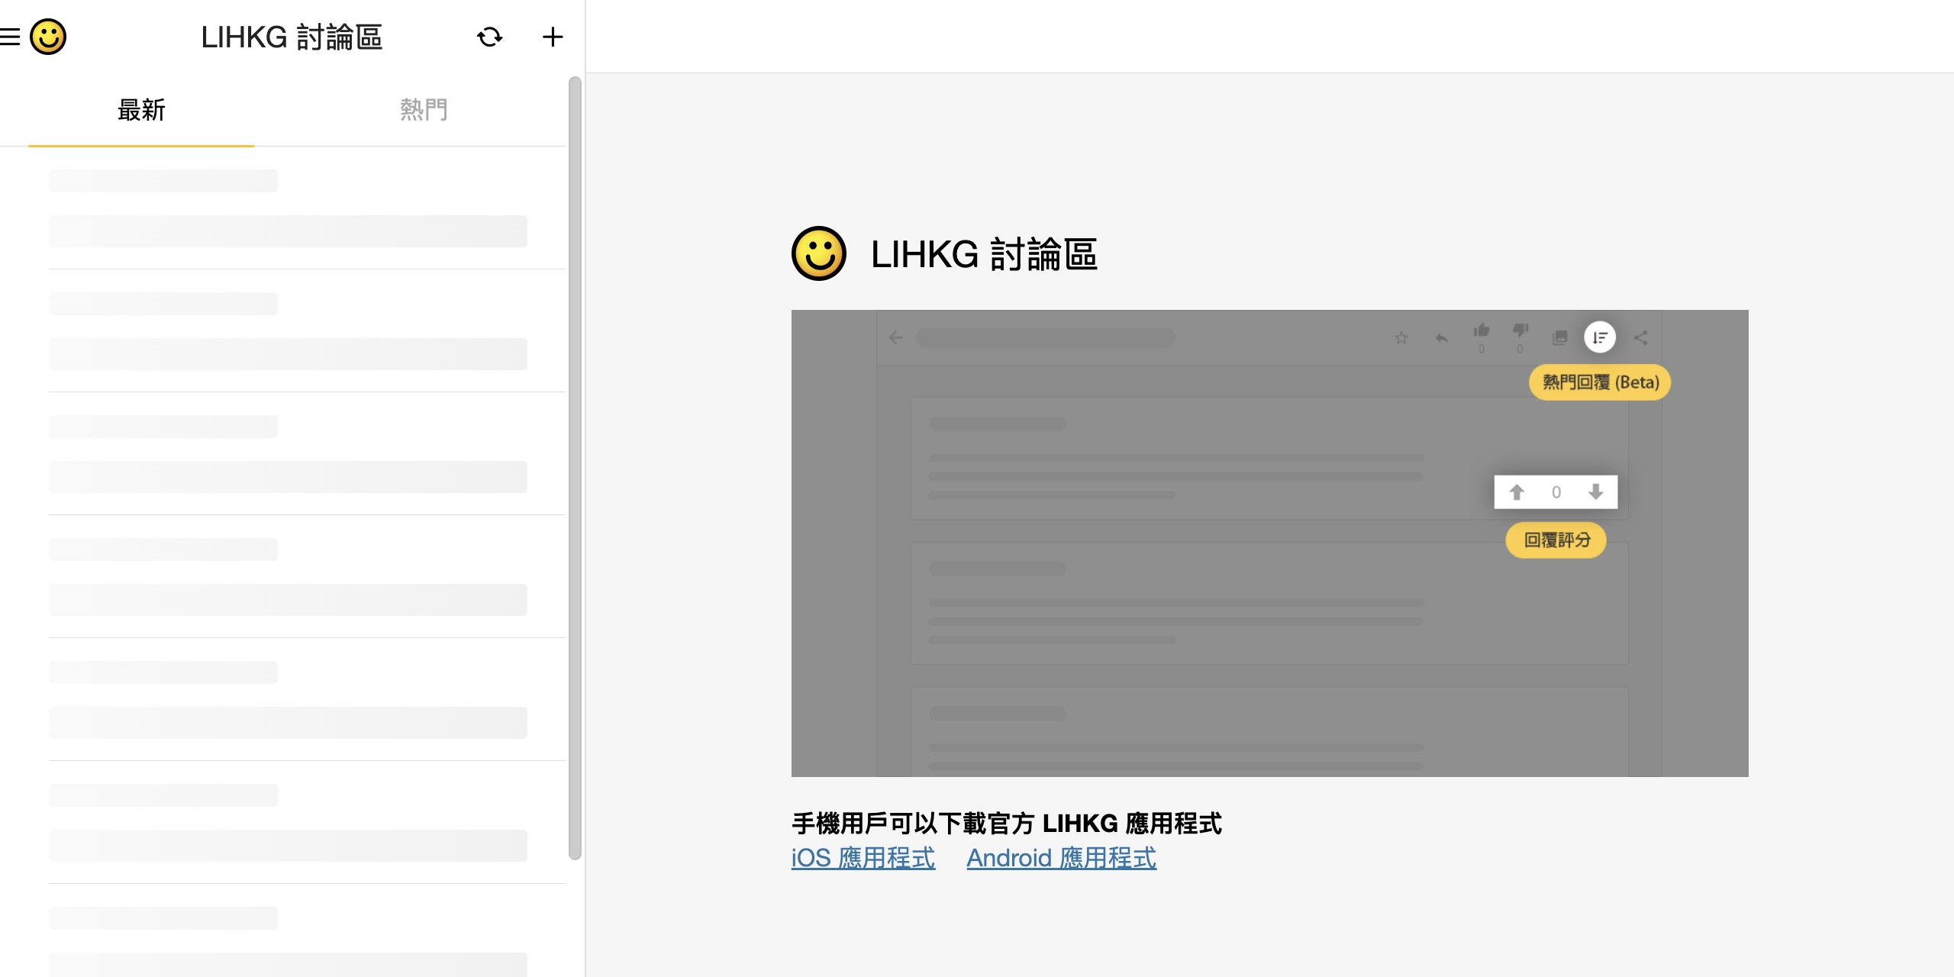Image resolution: width=1954 pixels, height=977 pixels.
Task: Switch to the 熱門 tab
Action: pos(424,110)
